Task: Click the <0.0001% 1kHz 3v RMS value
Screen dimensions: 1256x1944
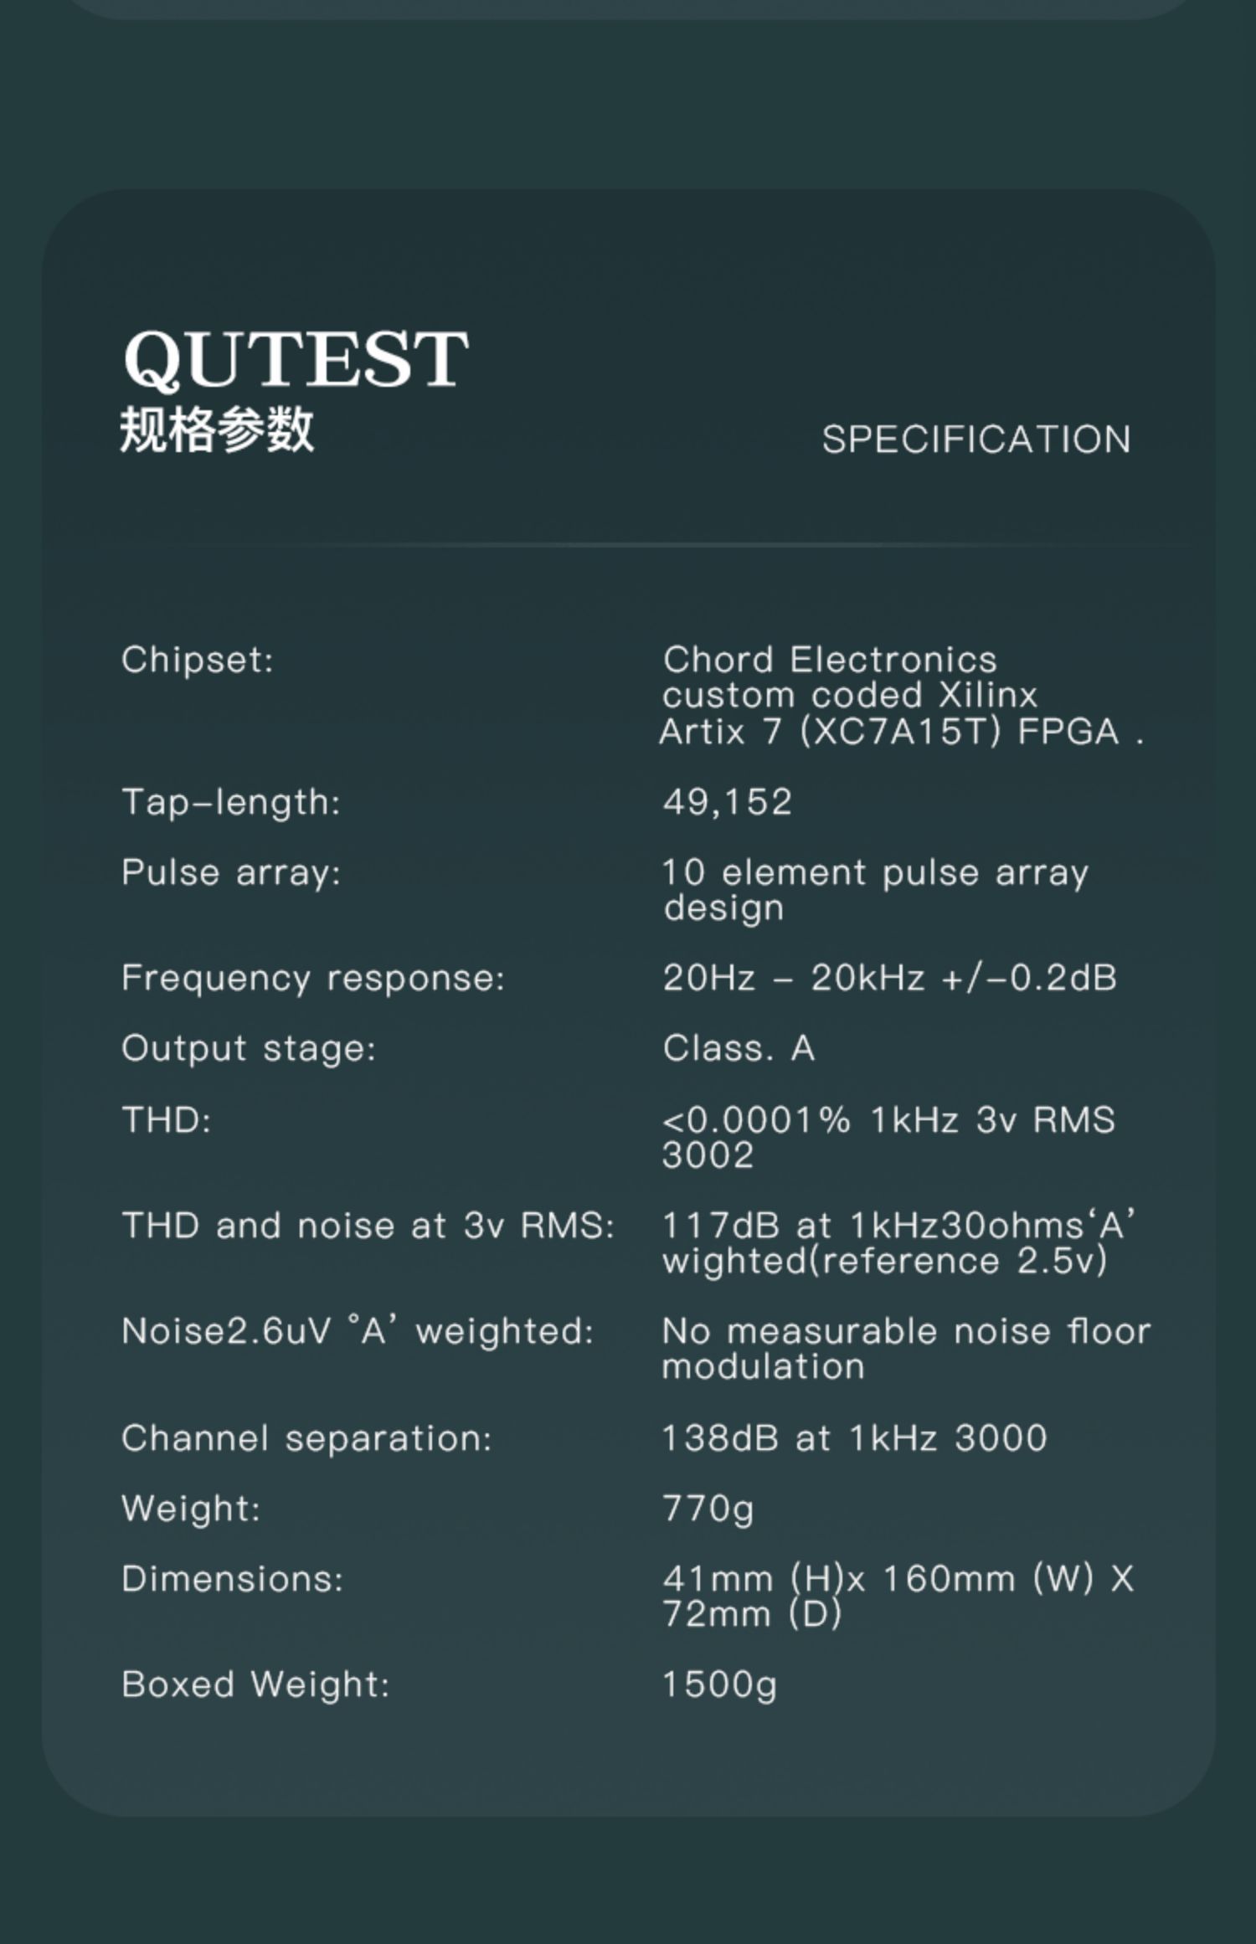Action: click(x=889, y=1137)
